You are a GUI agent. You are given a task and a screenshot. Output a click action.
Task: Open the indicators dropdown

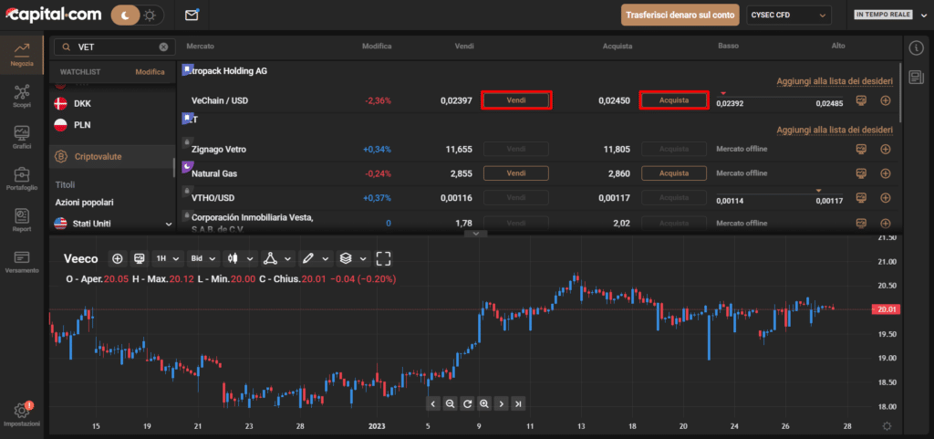278,258
